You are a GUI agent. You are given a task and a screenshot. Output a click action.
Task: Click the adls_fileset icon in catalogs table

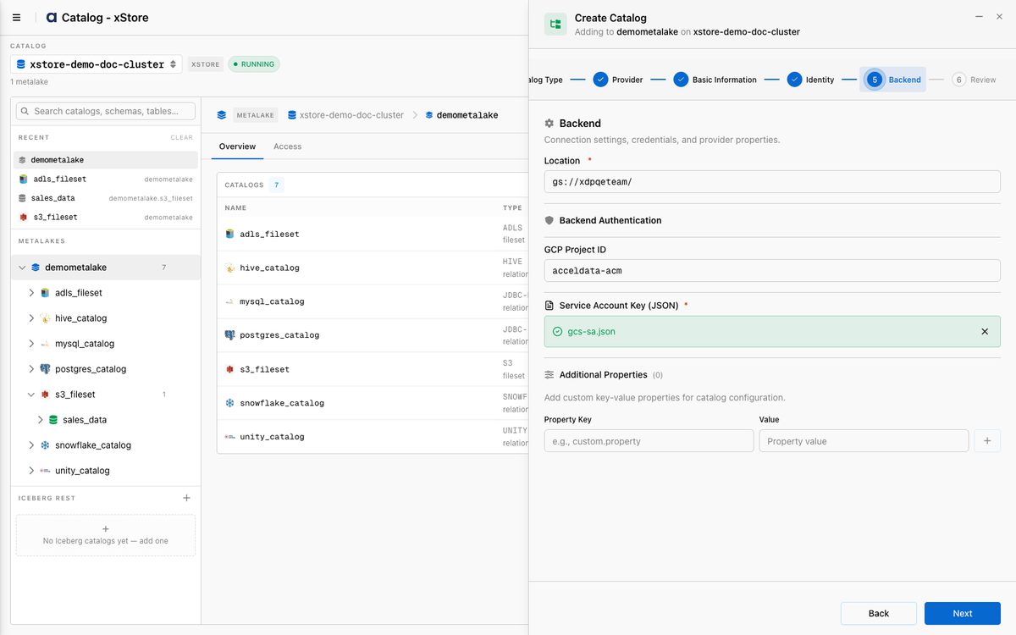click(230, 234)
